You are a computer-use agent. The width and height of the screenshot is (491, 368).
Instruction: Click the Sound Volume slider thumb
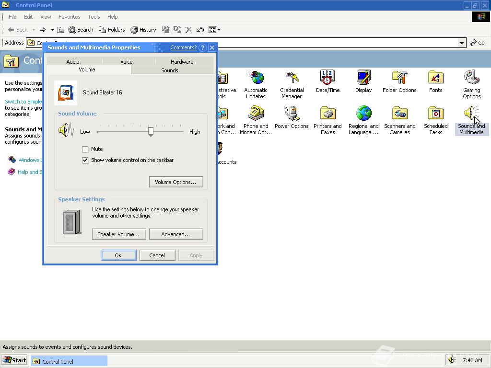151,132
